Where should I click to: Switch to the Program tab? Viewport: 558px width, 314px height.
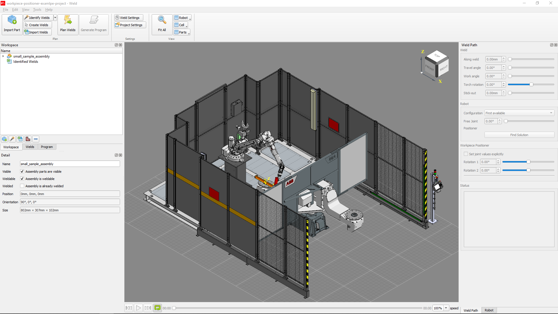point(47,147)
